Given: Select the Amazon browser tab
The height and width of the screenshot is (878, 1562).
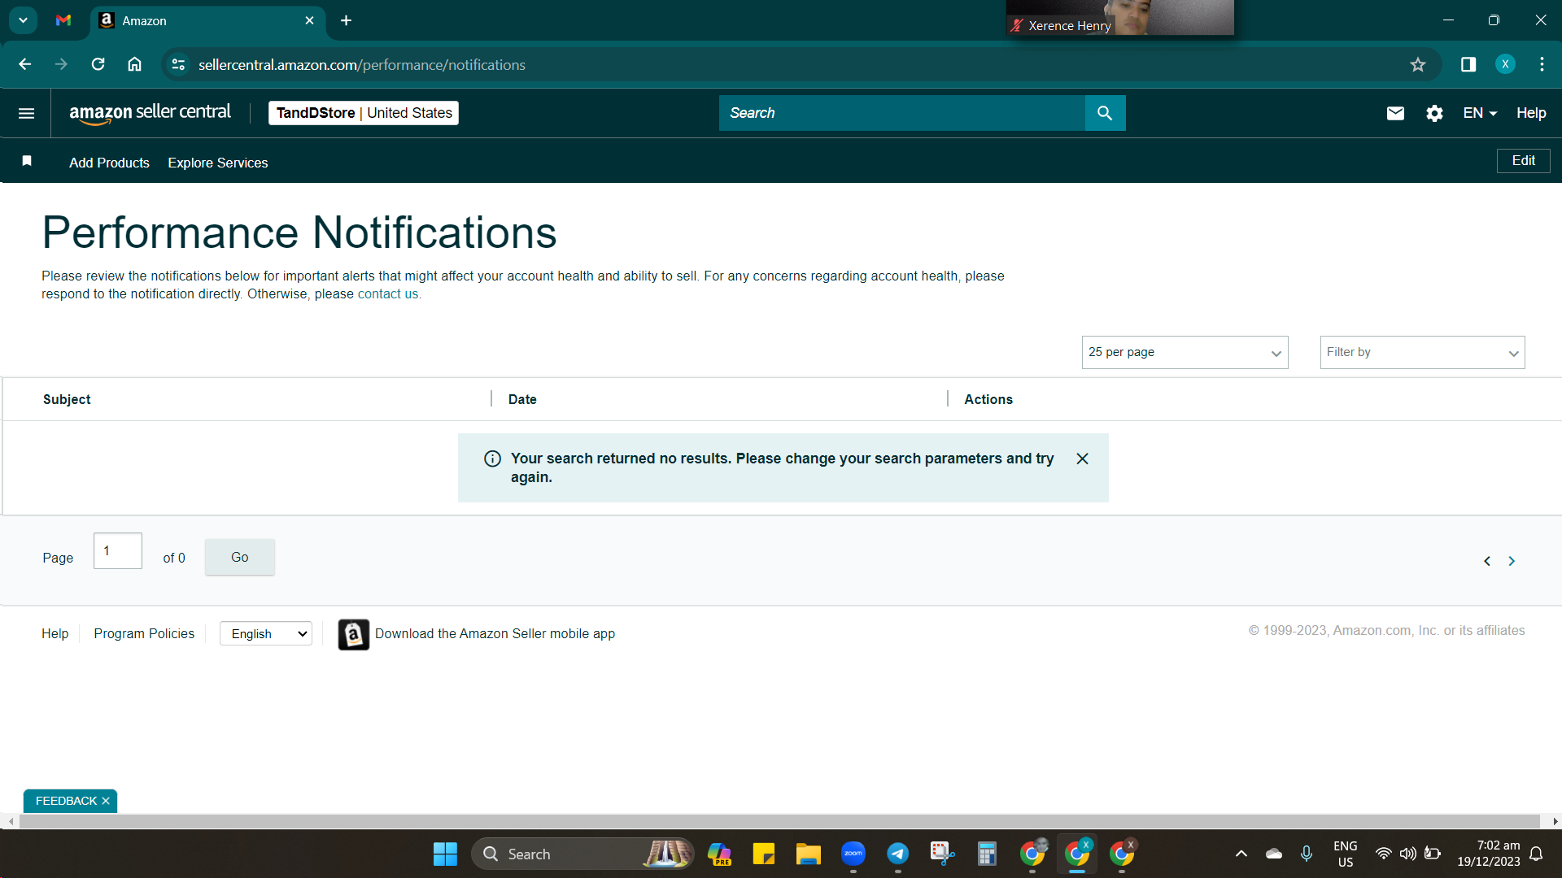Looking at the screenshot, I should 207,20.
